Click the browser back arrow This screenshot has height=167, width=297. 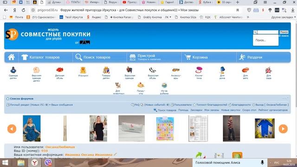tap(6, 10)
